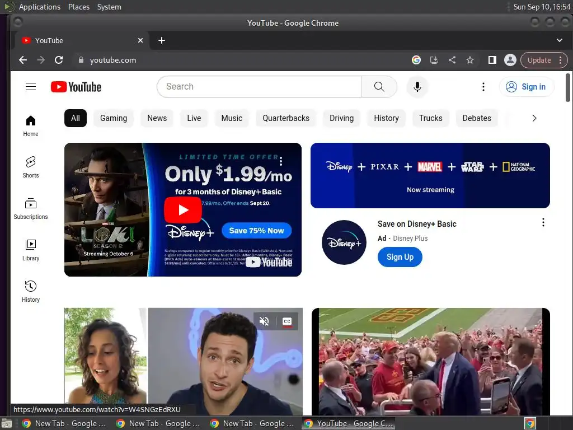
Task: Toggle closed captions on preview video
Action: [x=287, y=321]
